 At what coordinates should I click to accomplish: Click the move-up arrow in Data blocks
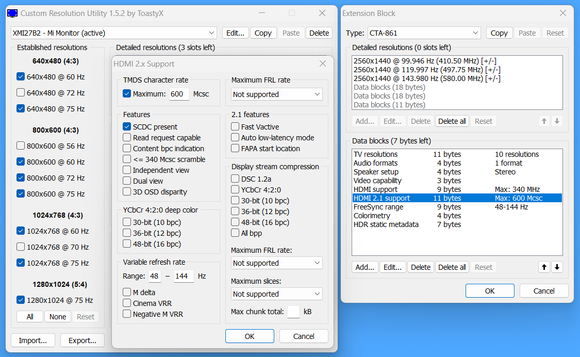pos(544,267)
